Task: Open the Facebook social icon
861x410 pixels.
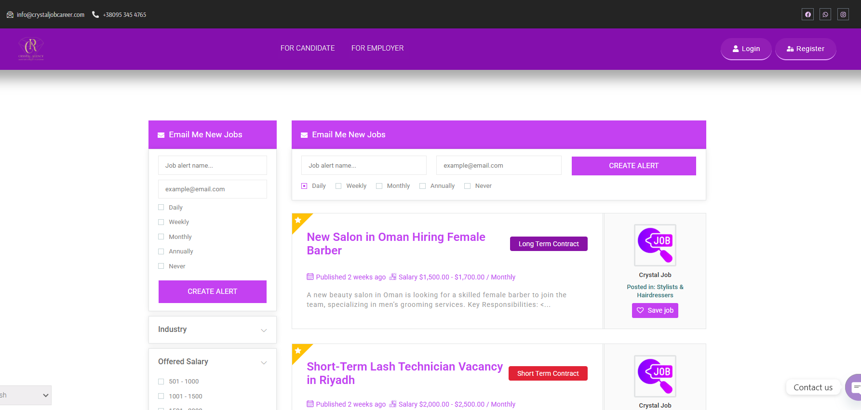Action: tap(807, 14)
